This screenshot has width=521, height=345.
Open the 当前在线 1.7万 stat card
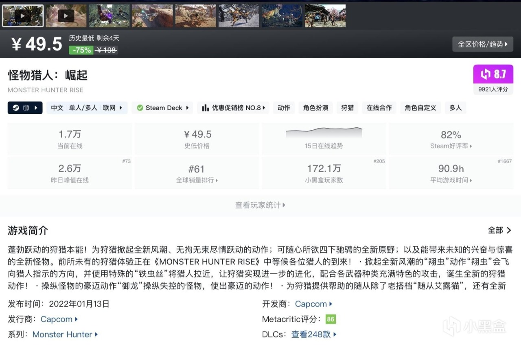[x=70, y=139]
